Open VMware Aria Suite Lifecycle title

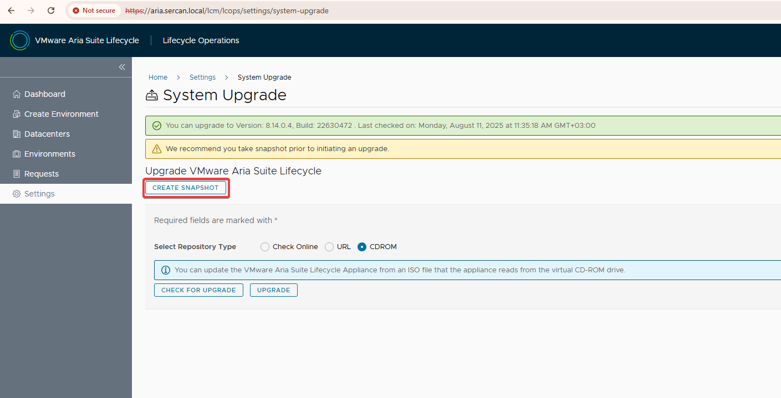pos(87,40)
